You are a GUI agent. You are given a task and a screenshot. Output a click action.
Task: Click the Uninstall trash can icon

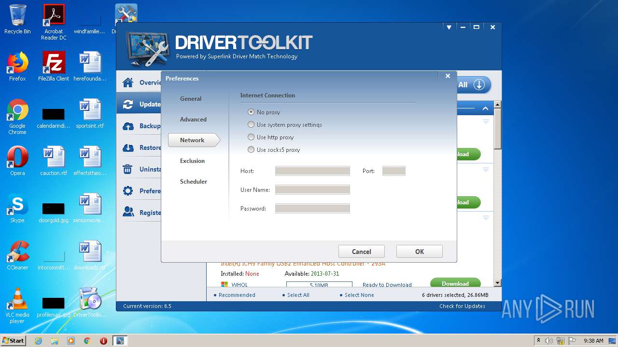pyautogui.click(x=128, y=169)
